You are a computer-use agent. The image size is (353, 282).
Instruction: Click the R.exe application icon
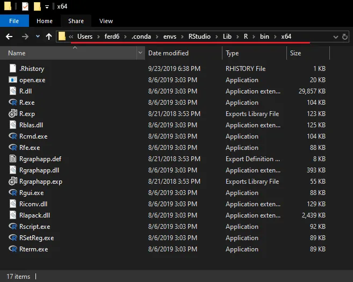click(13, 103)
